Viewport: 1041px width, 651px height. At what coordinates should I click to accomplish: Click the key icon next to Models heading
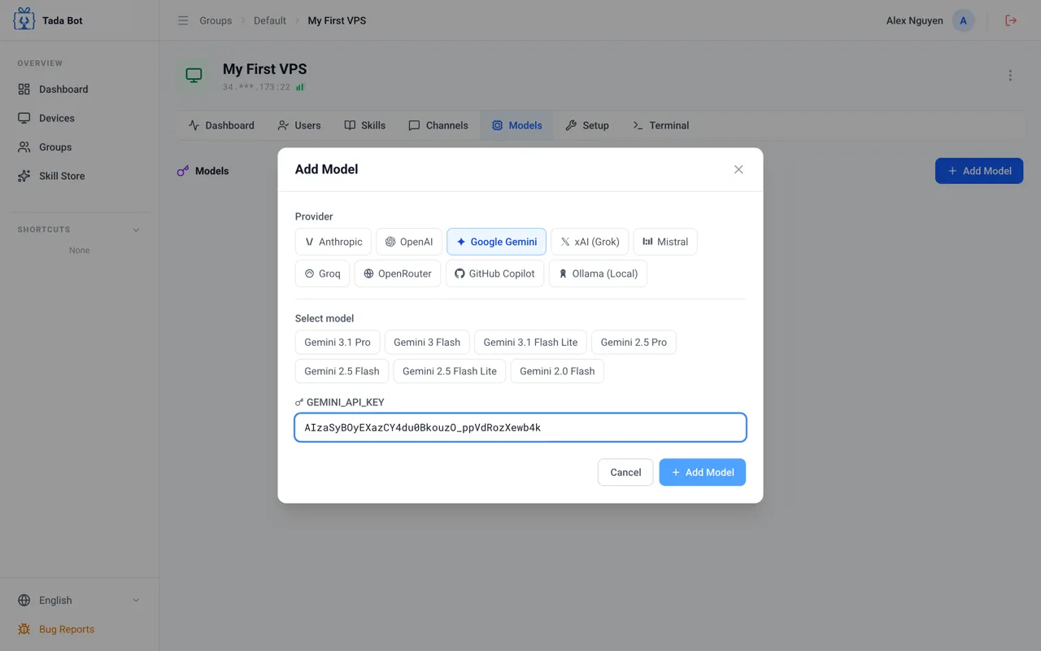183,171
